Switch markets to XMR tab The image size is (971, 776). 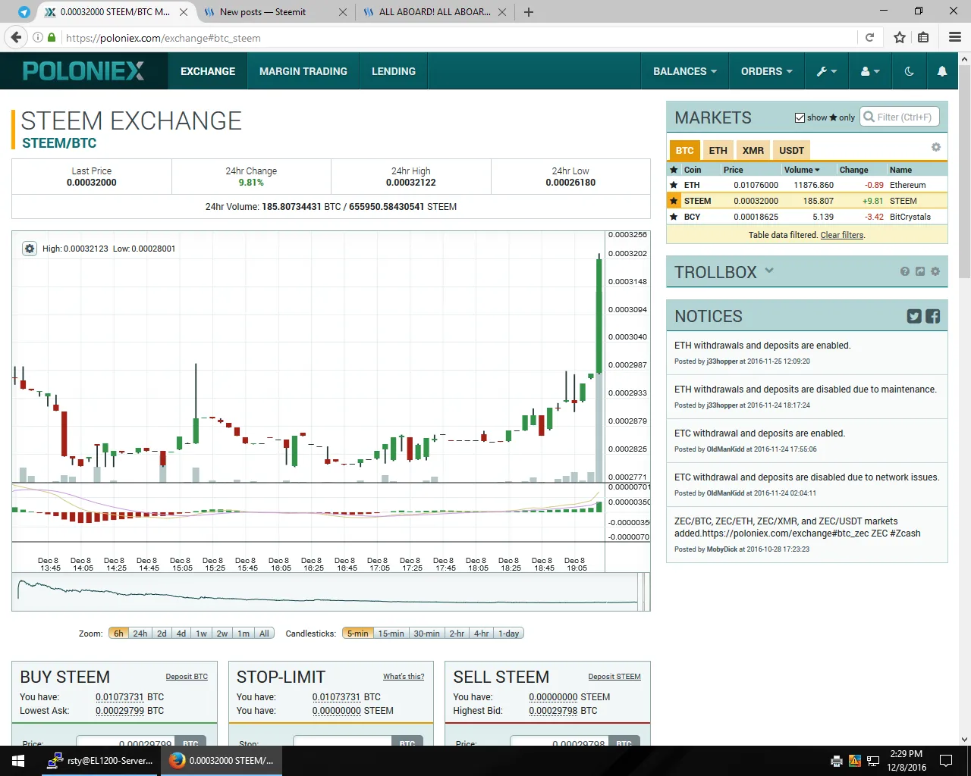[x=753, y=150]
